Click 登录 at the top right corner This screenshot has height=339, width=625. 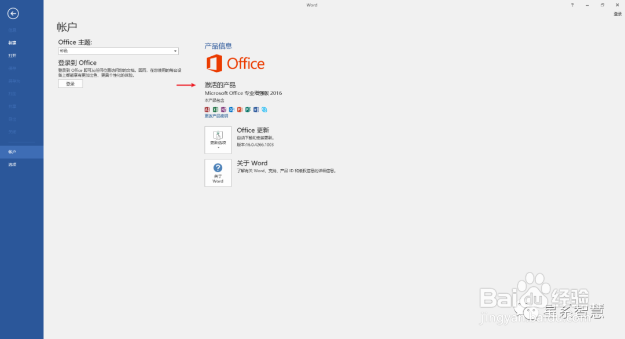617,14
